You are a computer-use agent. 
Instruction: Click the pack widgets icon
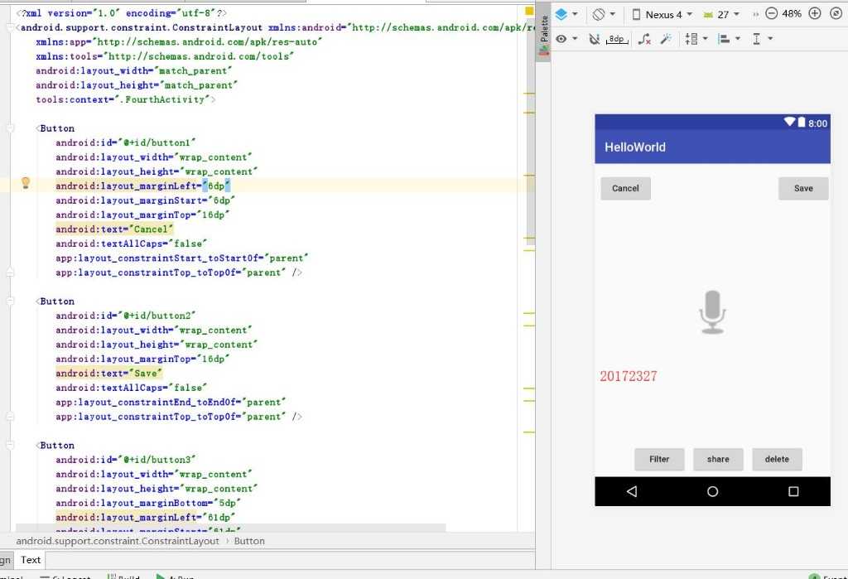coord(691,39)
